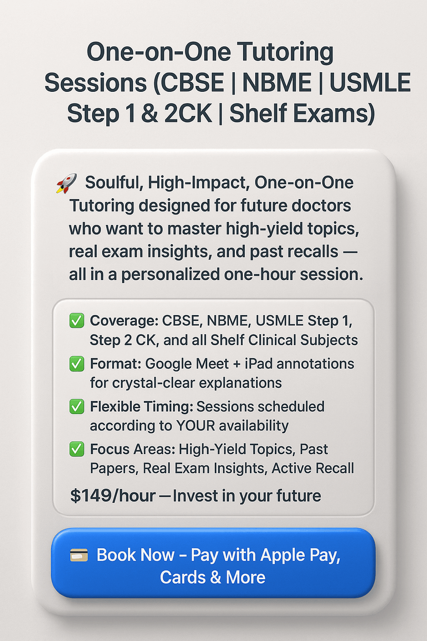Click "according to YOUR availability" line
Viewport: 427px width, 641px height.
tap(189, 426)
